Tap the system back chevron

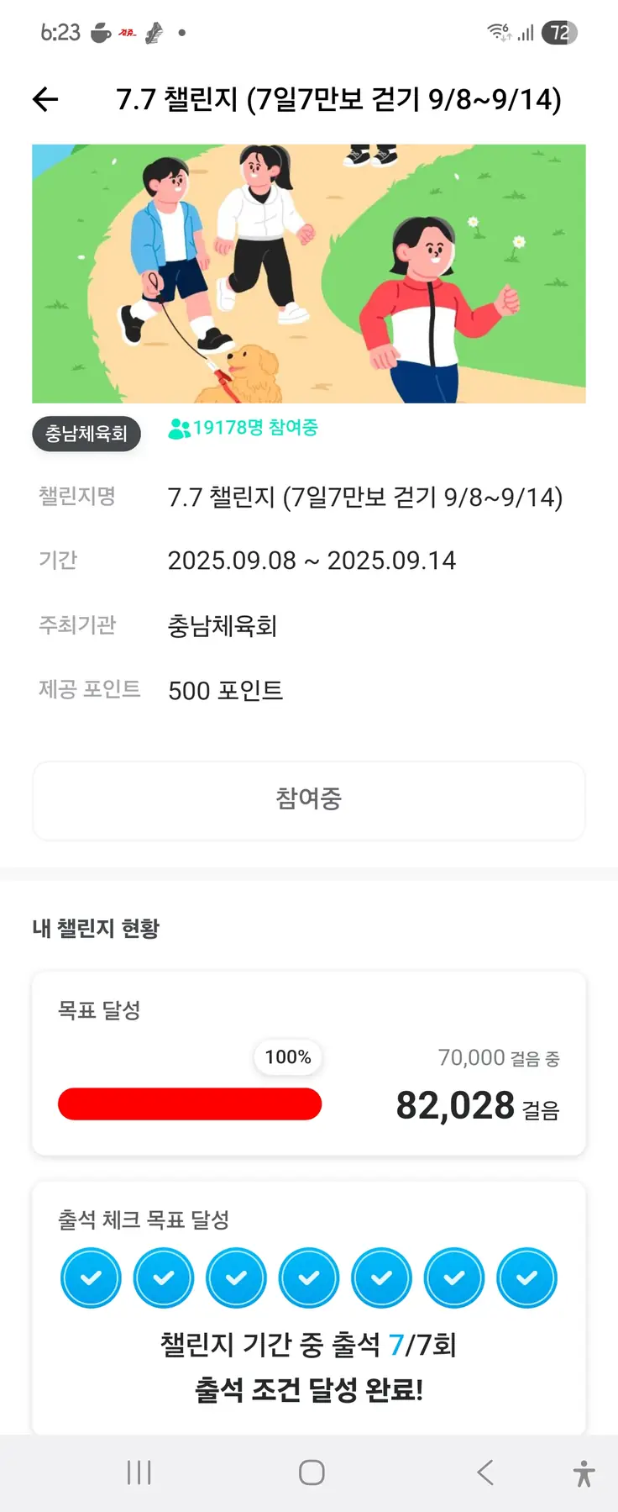coord(484,1472)
